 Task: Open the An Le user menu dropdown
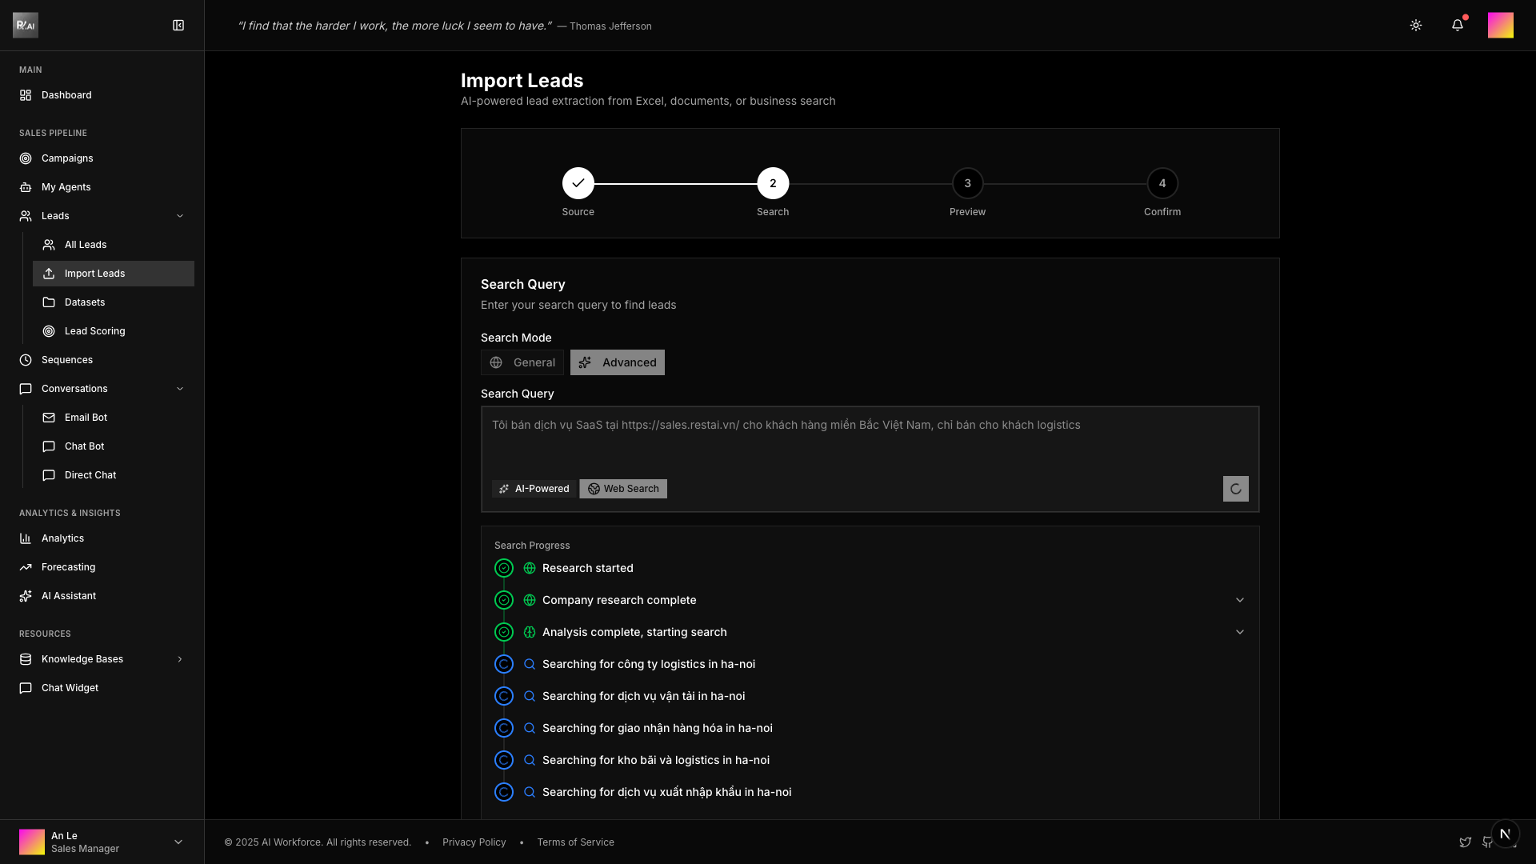click(x=178, y=842)
